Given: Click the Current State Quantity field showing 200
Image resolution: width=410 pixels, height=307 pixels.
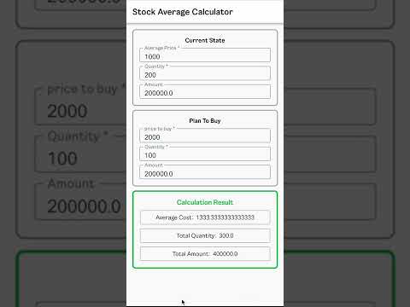Looking at the screenshot, I should (205, 73).
